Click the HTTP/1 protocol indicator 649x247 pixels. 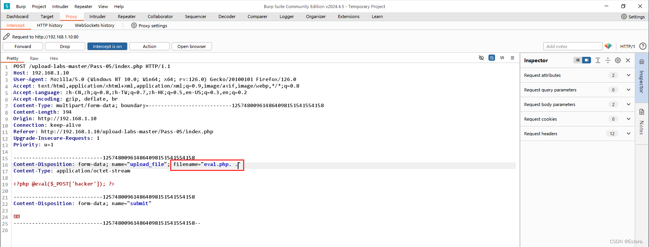click(627, 46)
